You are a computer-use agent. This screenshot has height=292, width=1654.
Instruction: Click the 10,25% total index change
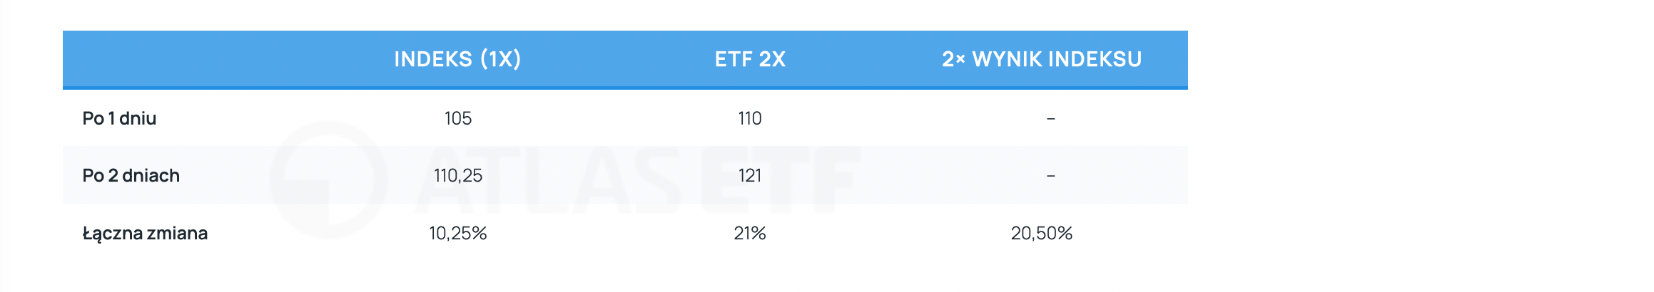tap(457, 234)
